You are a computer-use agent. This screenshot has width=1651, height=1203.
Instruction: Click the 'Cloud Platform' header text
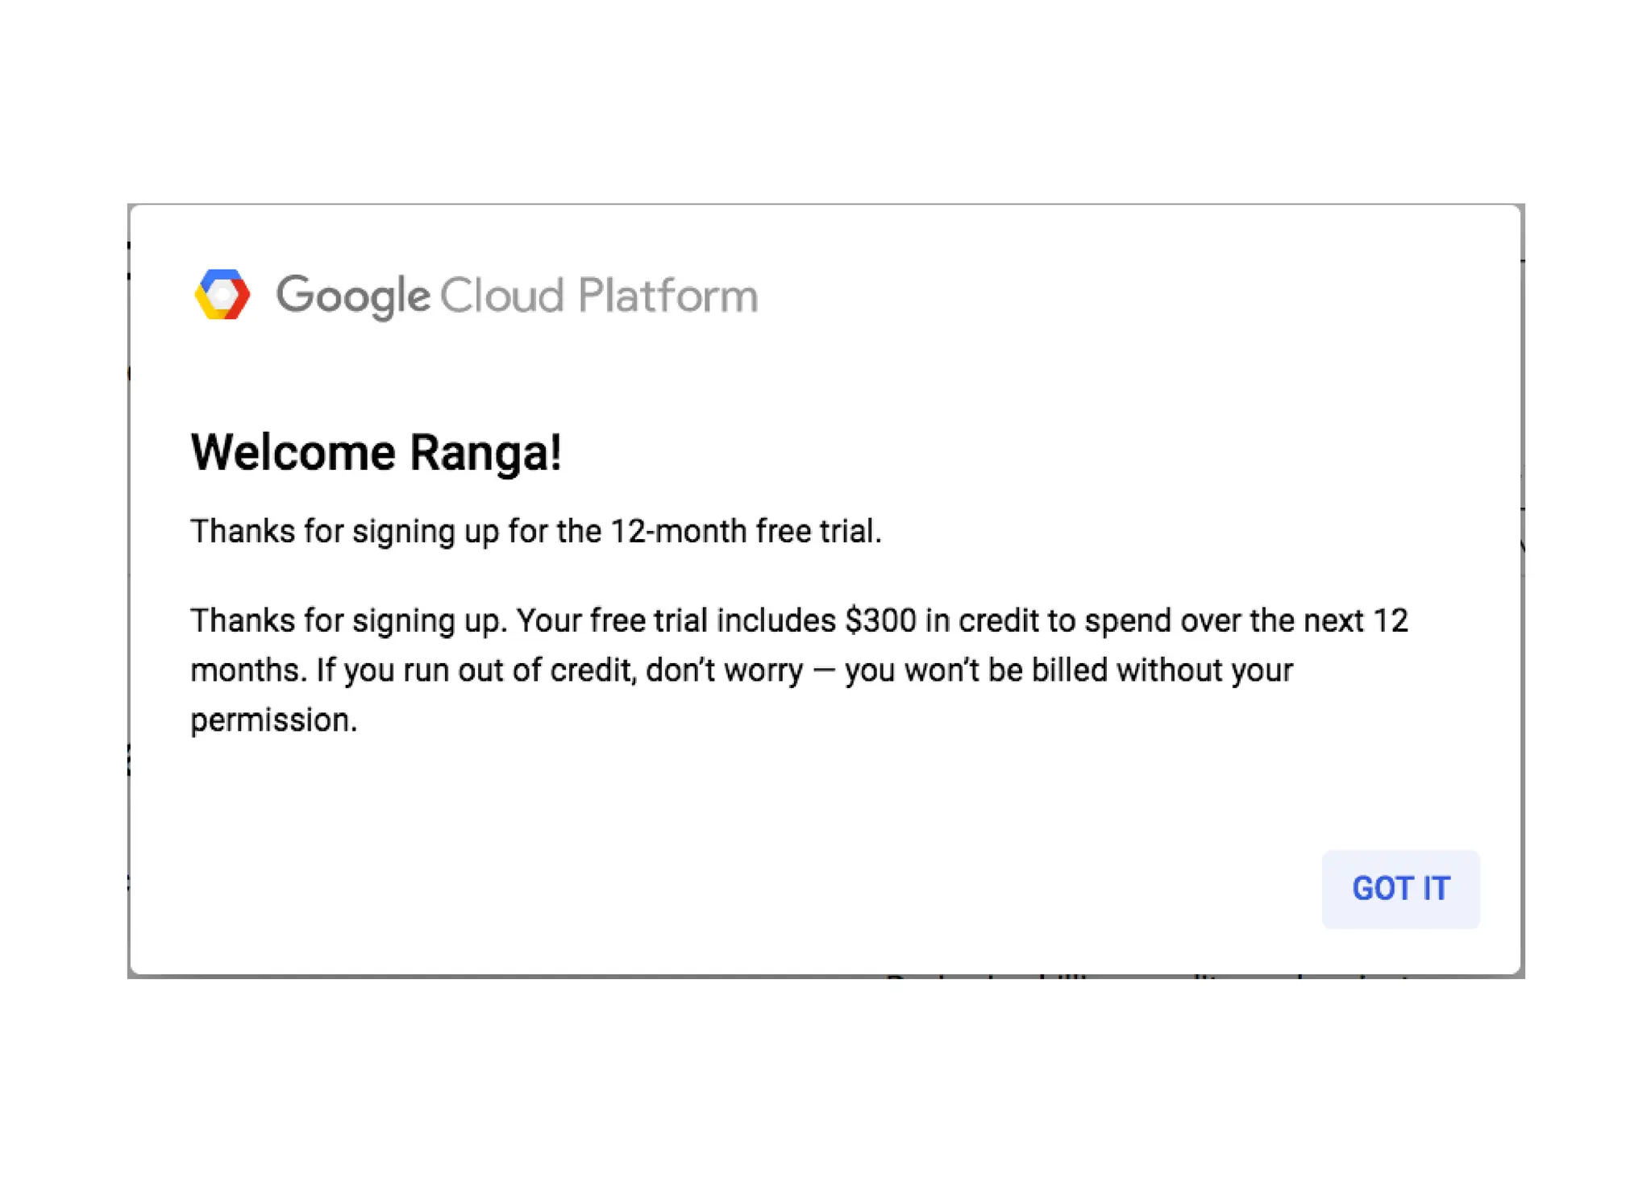(x=598, y=296)
